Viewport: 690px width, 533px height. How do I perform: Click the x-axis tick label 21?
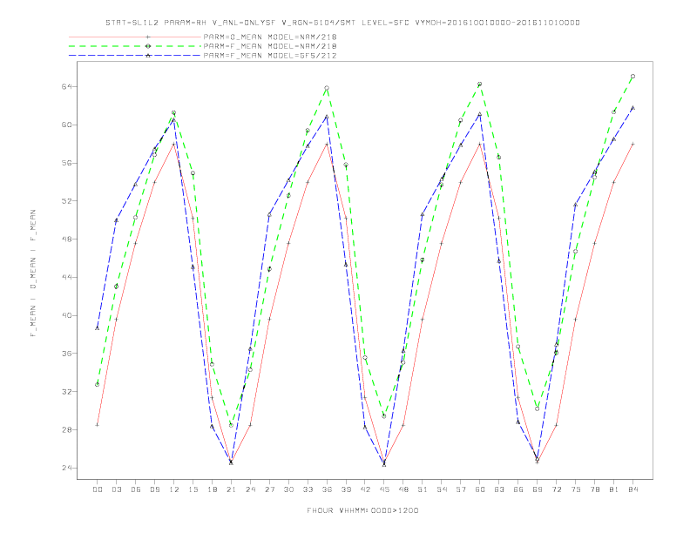[x=231, y=489]
